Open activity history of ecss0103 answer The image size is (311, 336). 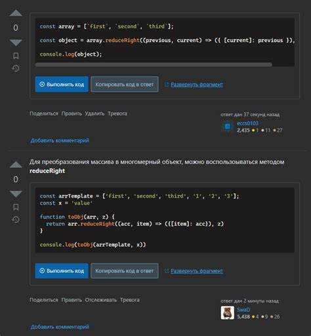(16, 68)
